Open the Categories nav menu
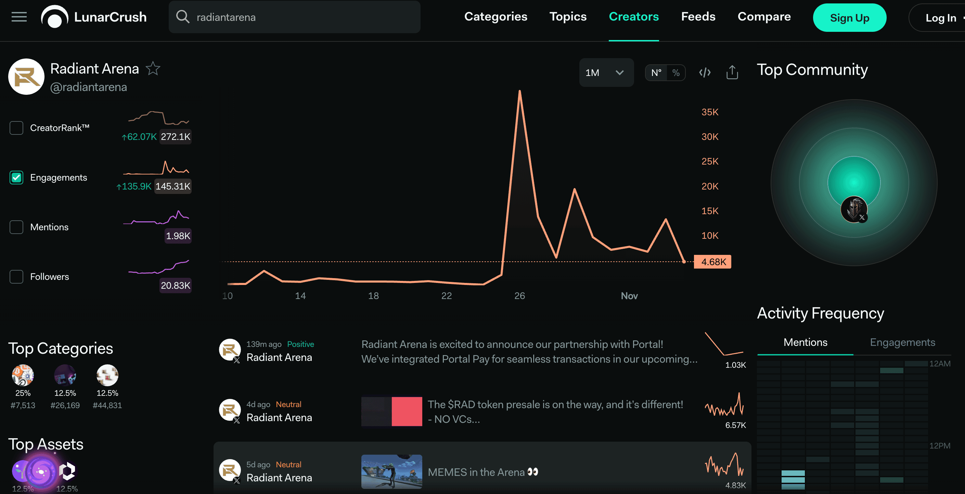 point(495,17)
